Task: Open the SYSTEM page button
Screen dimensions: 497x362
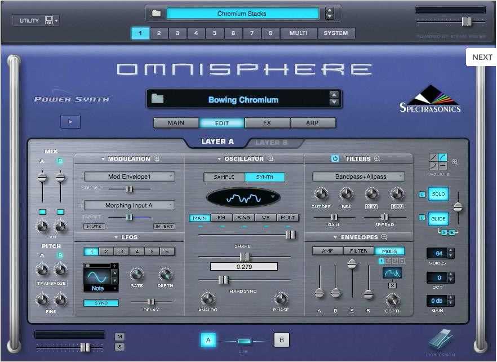Action: (x=336, y=33)
